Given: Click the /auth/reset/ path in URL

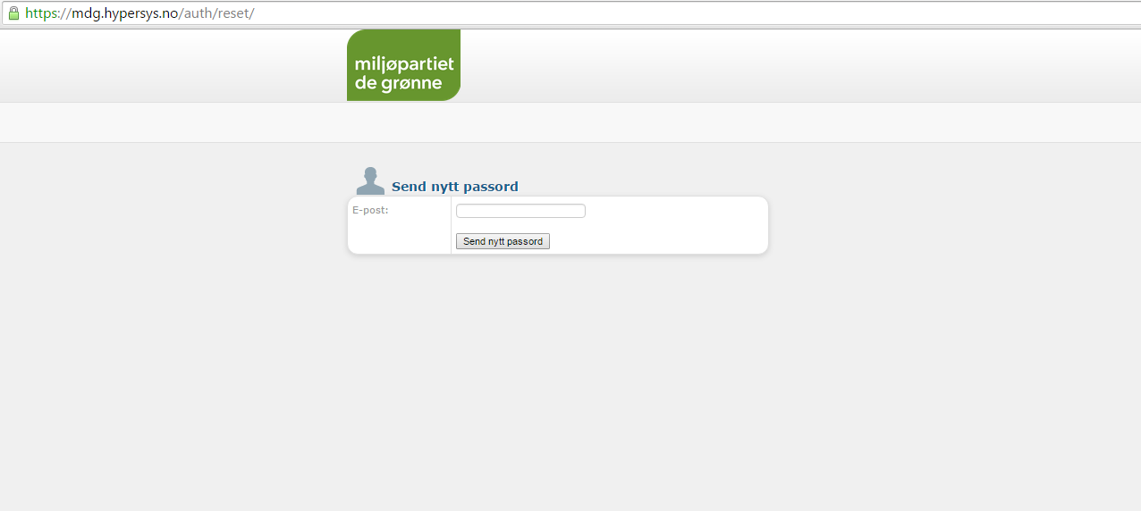Looking at the screenshot, I should 217,13.
